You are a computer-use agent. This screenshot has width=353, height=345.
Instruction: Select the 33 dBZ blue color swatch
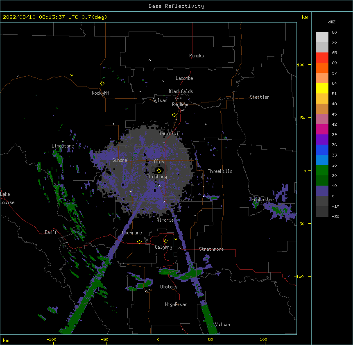[322, 160]
